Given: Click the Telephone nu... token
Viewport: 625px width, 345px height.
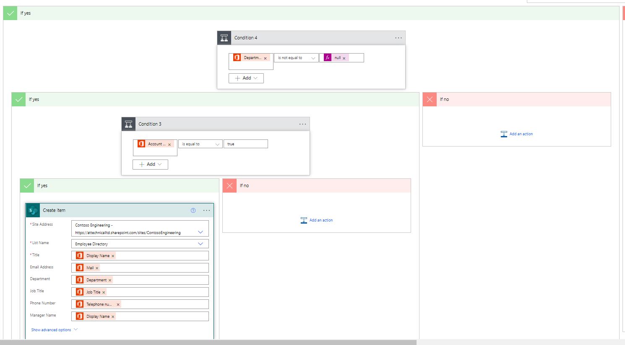Looking at the screenshot, I should coord(99,304).
